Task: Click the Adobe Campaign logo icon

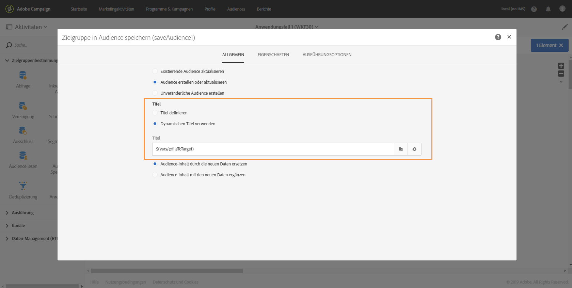Action: 10,9
